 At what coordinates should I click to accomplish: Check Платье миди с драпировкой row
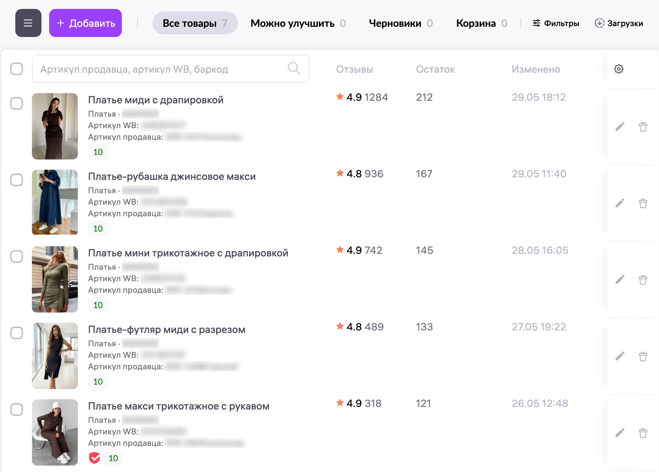pos(17,103)
